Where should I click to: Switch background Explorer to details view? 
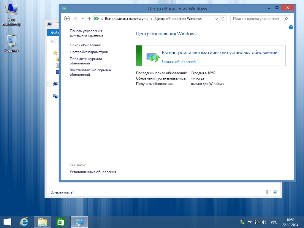[268, 192]
